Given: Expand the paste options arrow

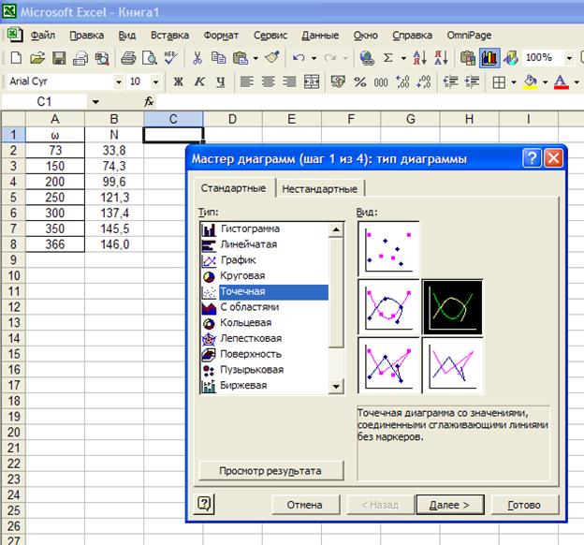Looking at the screenshot, I should click(x=255, y=58).
